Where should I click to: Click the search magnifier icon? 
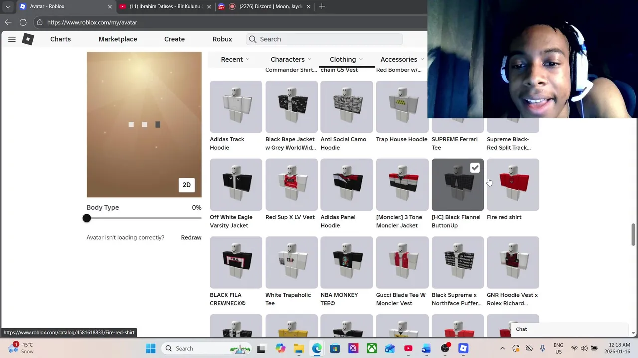(253, 39)
